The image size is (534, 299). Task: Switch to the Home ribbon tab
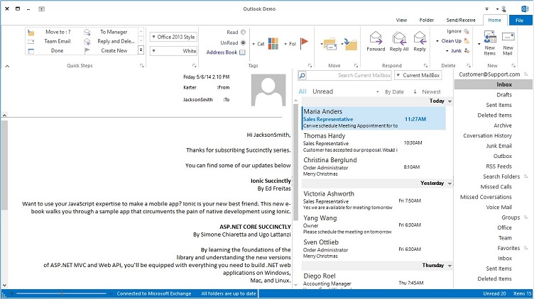pyautogui.click(x=494, y=20)
